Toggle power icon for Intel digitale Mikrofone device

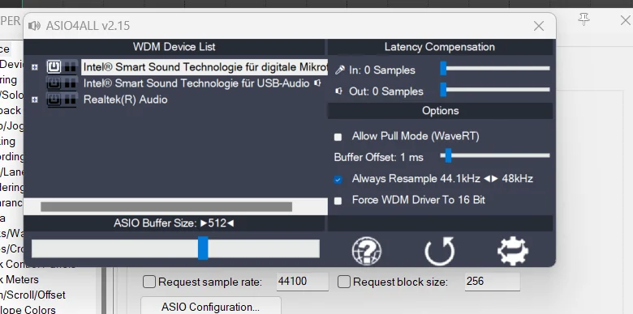point(54,67)
